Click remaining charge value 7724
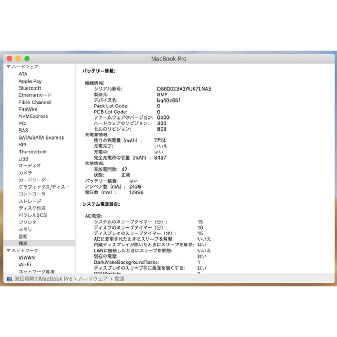This screenshot has height=337, width=337. (x=160, y=141)
